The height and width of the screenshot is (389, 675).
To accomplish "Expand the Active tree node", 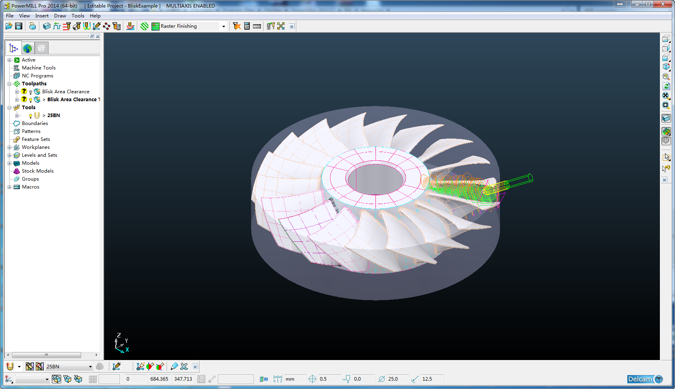I will [x=10, y=60].
